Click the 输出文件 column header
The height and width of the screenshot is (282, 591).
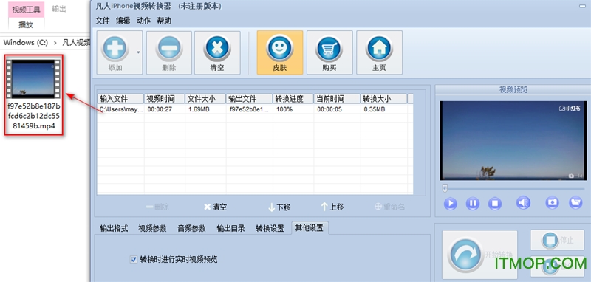[x=250, y=99]
